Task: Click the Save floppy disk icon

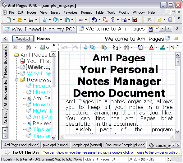Action: pyautogui.click(x=31, y=20)
